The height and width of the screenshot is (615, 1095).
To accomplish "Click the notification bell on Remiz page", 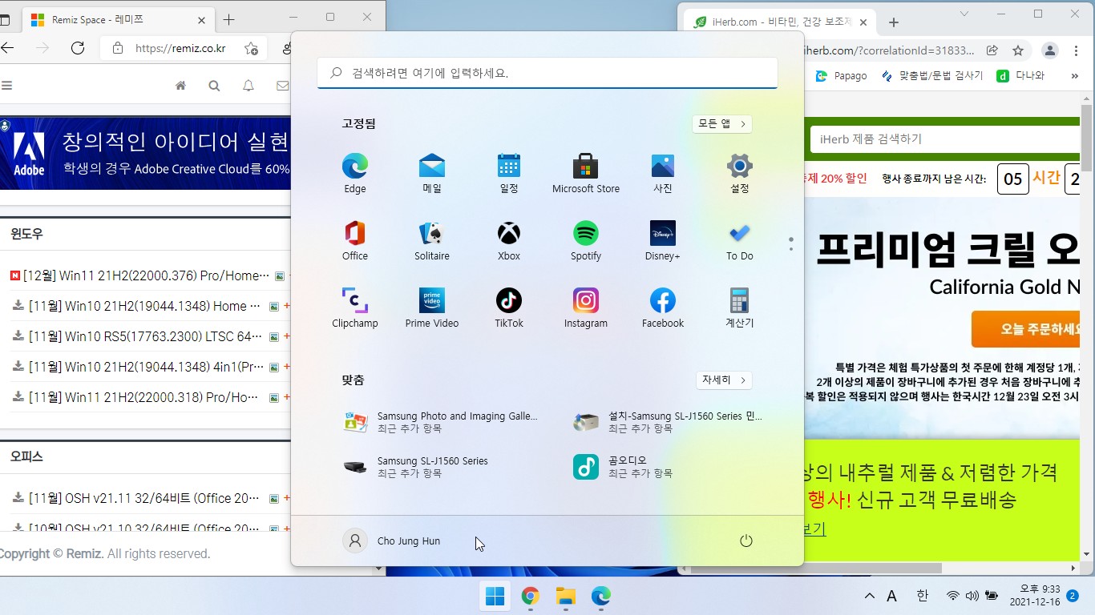I will click(248, 86).
